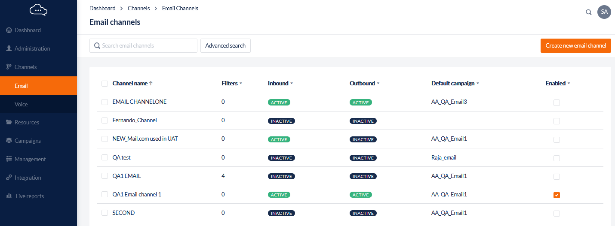Select the Fernando_Channel row checkbox

pos(105,121)
